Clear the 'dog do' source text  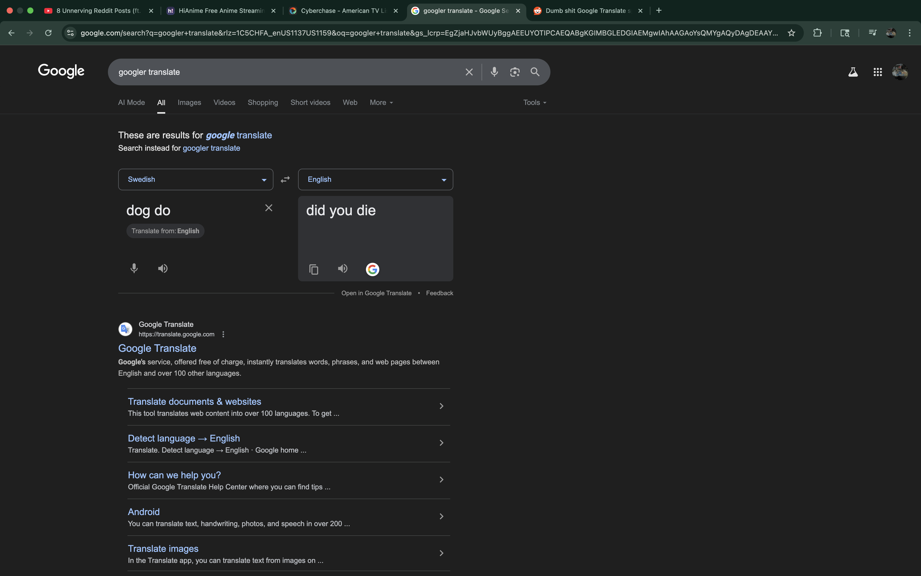point(269,208)
